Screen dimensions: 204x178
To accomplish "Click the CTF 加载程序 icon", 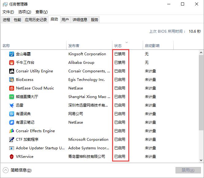I will pyautogui.click(x=12, y=140).
